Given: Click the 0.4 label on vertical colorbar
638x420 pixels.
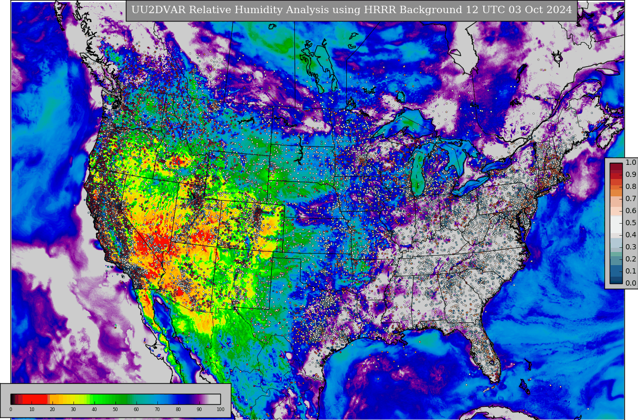Looking at the screenshot, I should click(631, 235).
